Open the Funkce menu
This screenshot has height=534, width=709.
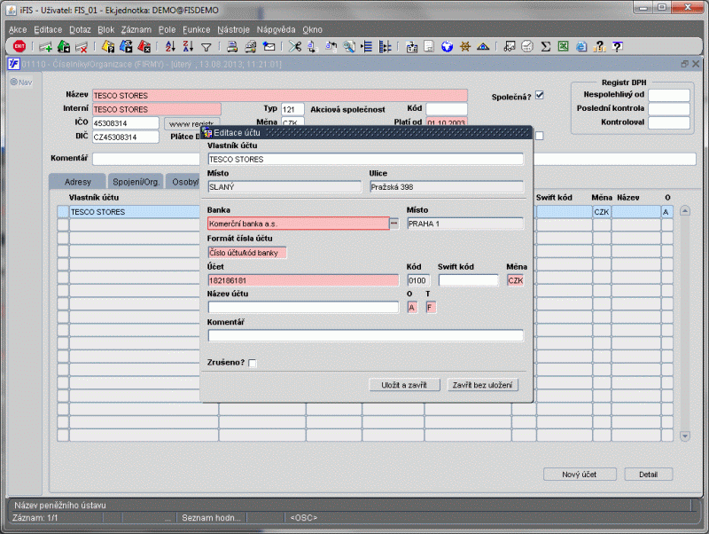[x=196, y=29]
